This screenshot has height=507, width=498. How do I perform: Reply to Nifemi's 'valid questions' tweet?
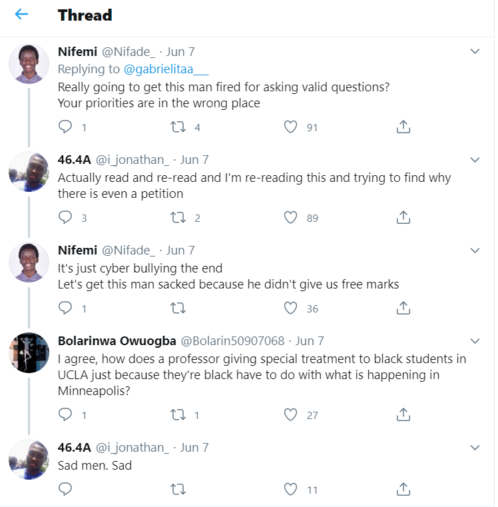pyautogui.click(x=65, y=127)
